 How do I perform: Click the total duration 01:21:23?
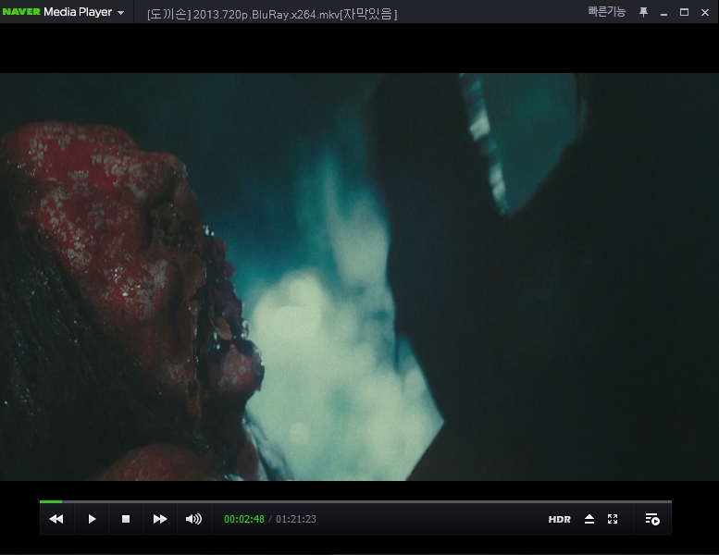coord(296,520)
